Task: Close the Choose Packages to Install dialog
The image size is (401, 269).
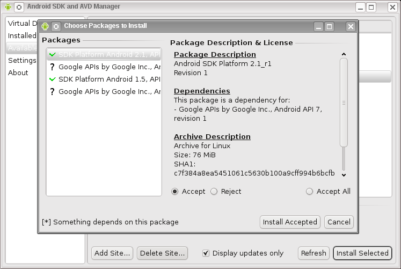Action: 351,27
